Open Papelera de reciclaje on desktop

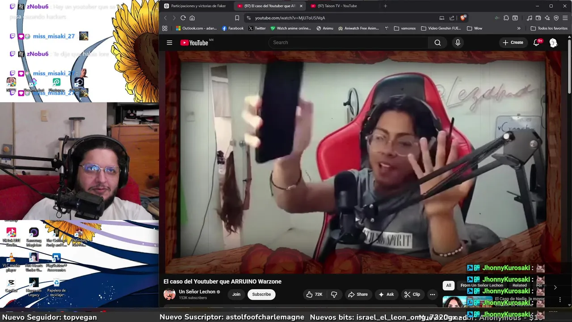[56, 288]
